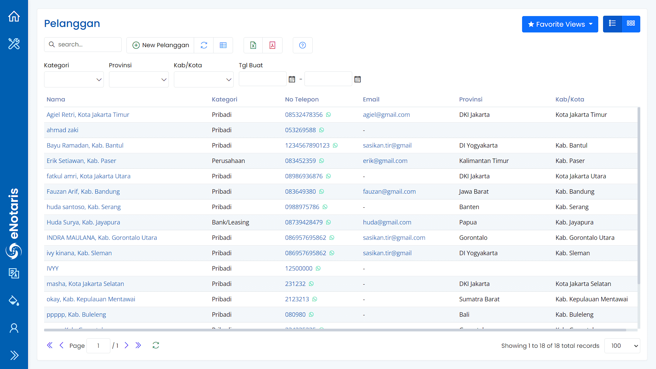Export the list to Excel

(x=253, y=45)
